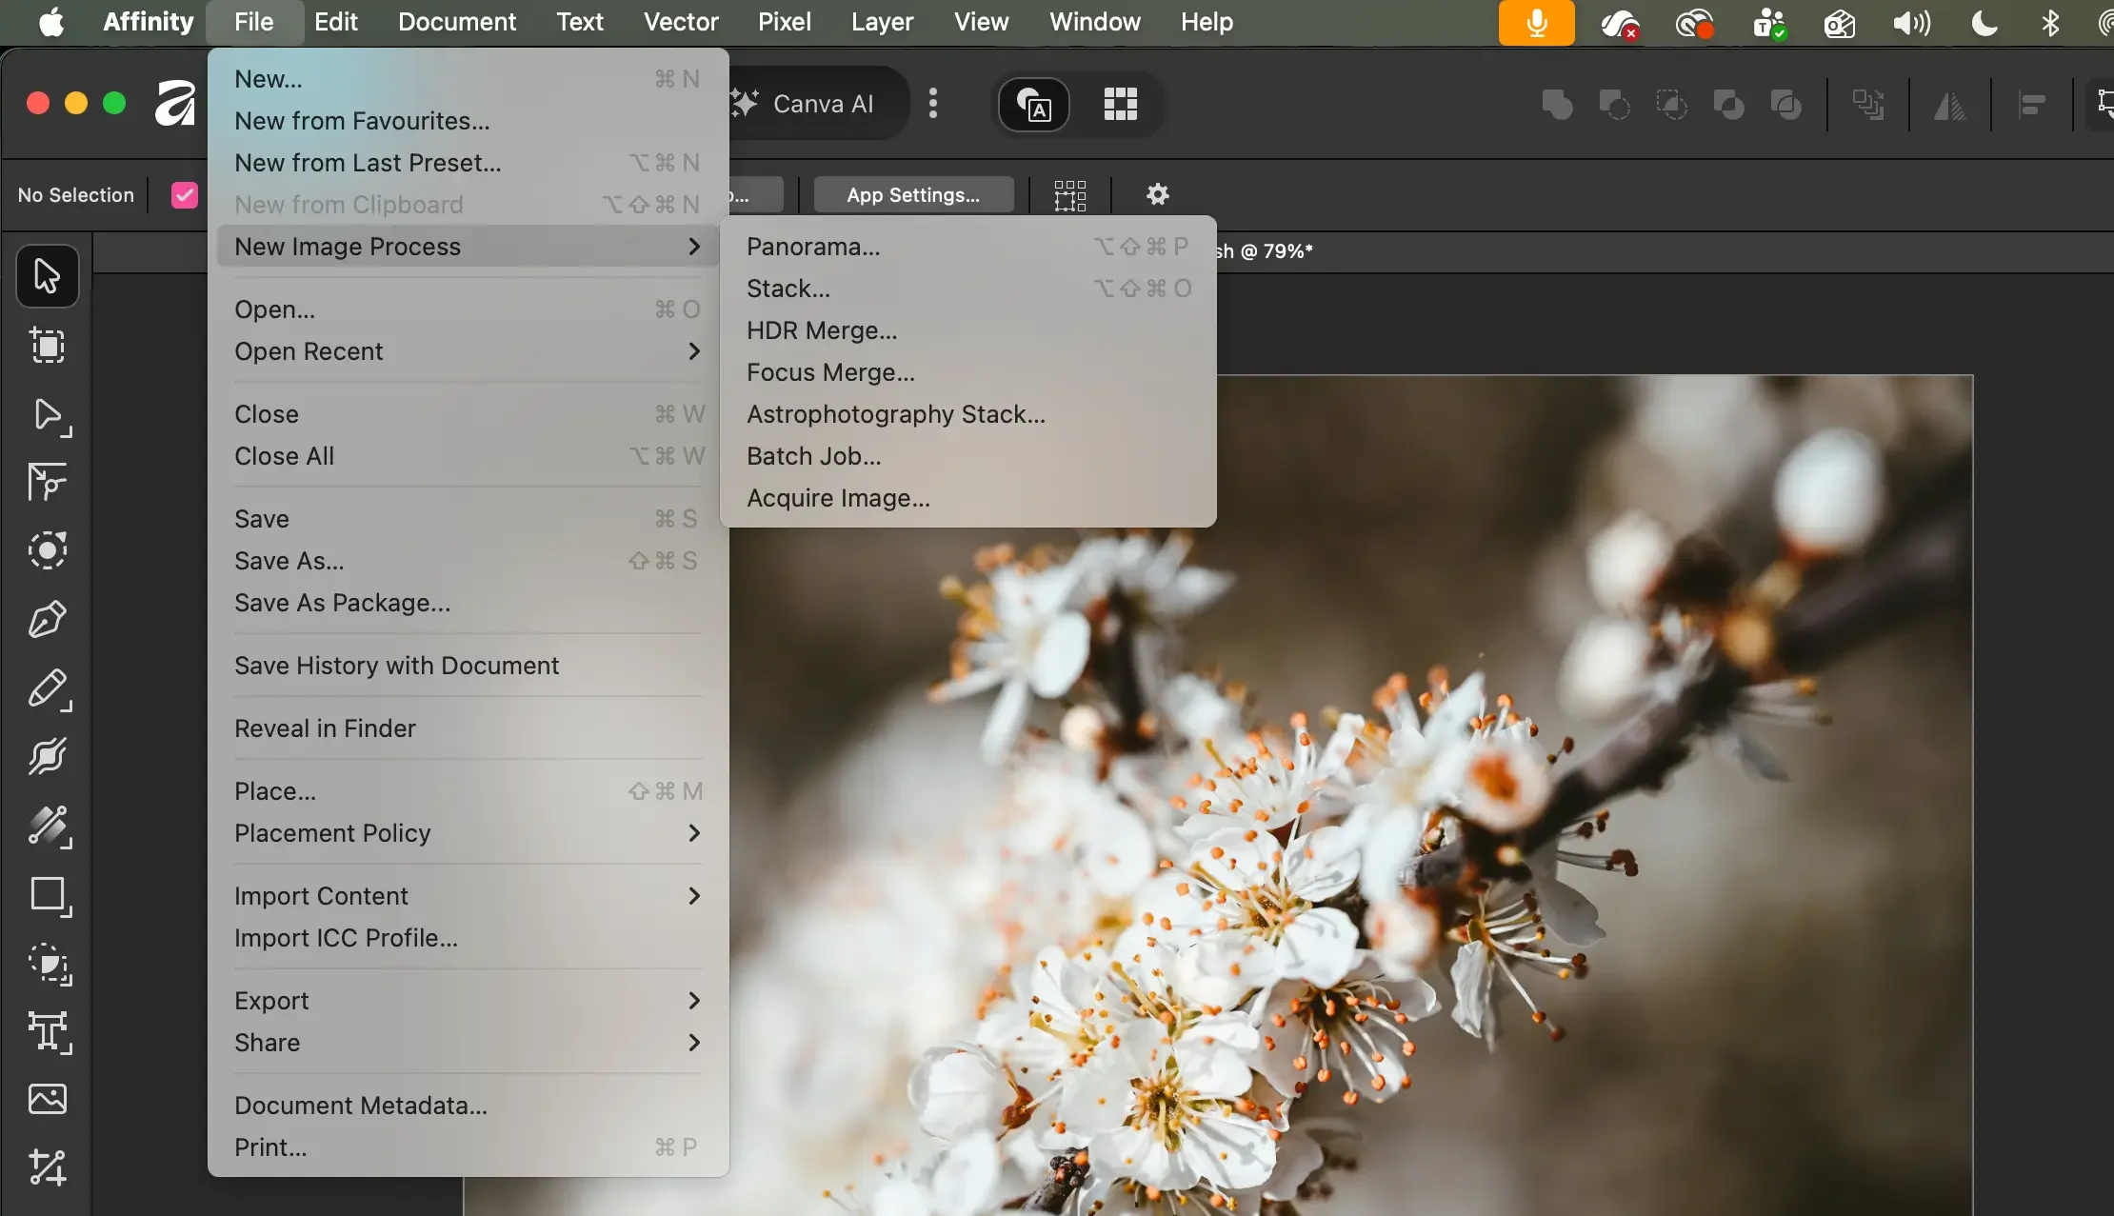Choose HDR Merge from the submenu

tap(822, 330)
